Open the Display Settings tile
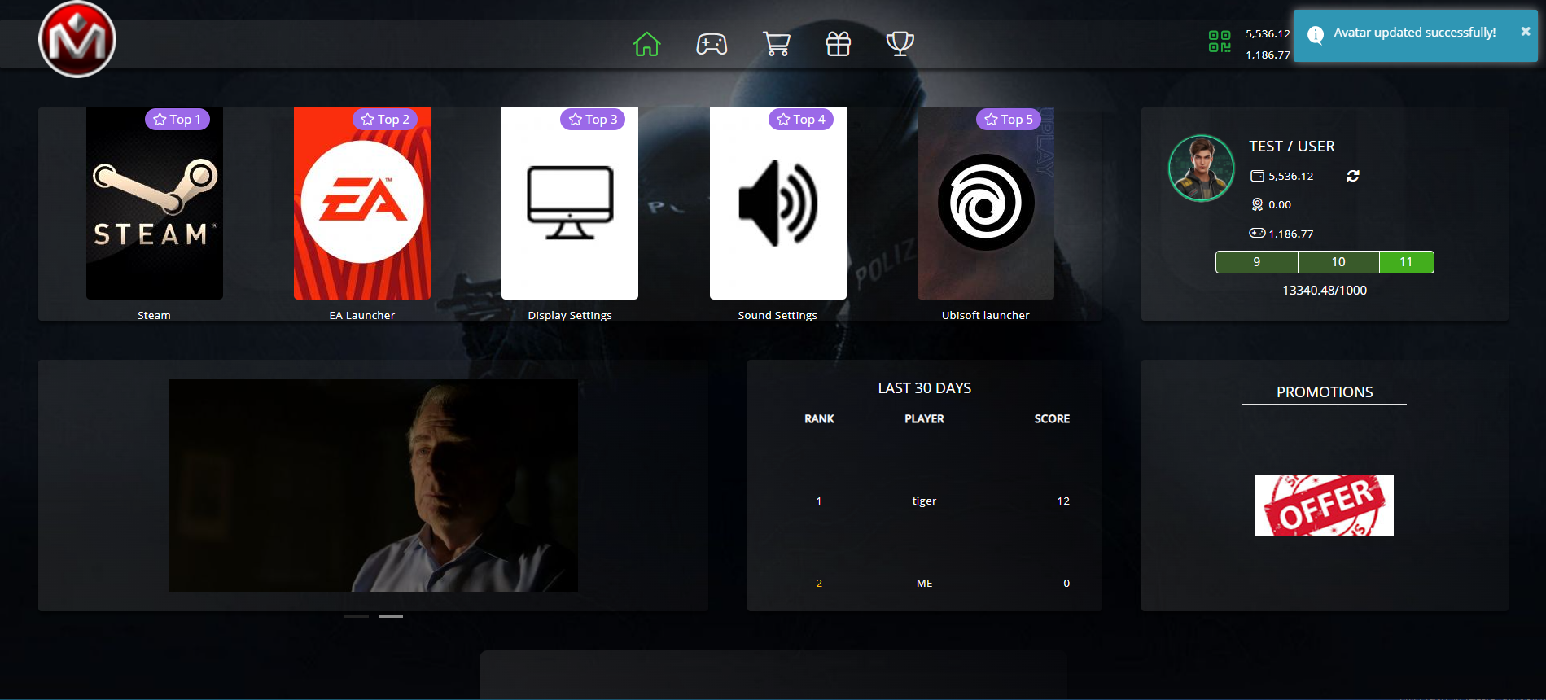Screen dimensions: 1546x700 pyautogui.click(x=570, y=203)
